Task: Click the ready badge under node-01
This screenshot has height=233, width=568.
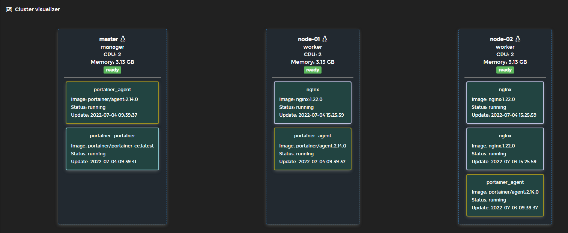Action: pos(313,70)
